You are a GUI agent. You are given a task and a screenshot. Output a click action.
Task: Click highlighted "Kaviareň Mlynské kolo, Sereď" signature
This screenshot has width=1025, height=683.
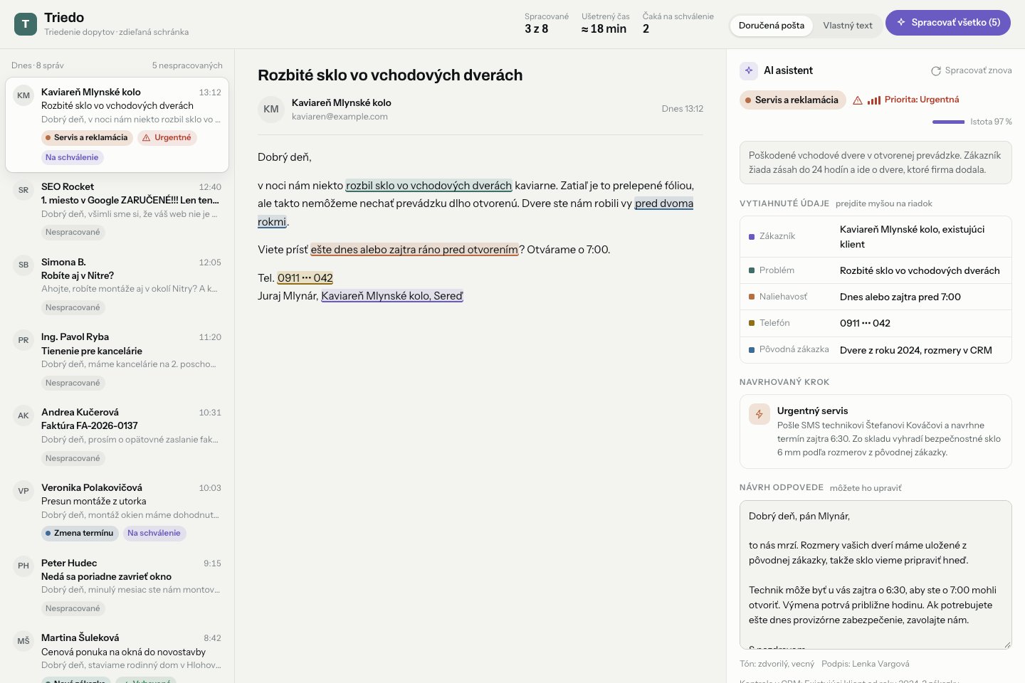point(392,296)
